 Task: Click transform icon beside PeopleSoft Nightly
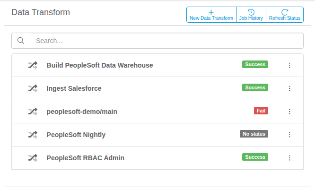(33, 135)
